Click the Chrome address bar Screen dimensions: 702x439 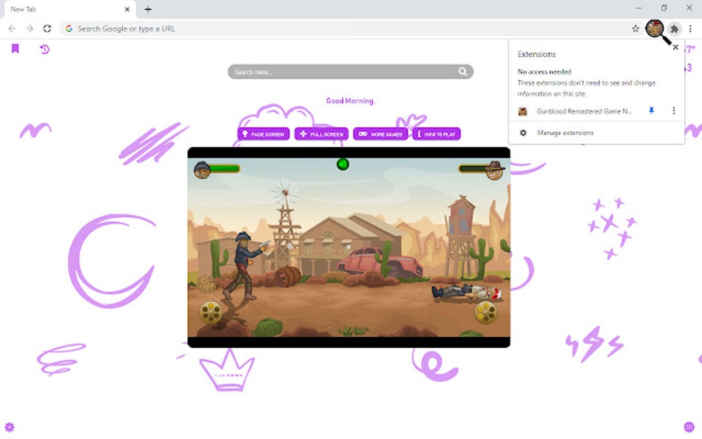(x=352, y=29)
